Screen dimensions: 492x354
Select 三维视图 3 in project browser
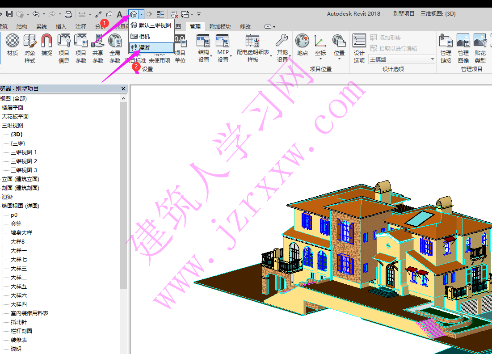(x=24, y=170)
